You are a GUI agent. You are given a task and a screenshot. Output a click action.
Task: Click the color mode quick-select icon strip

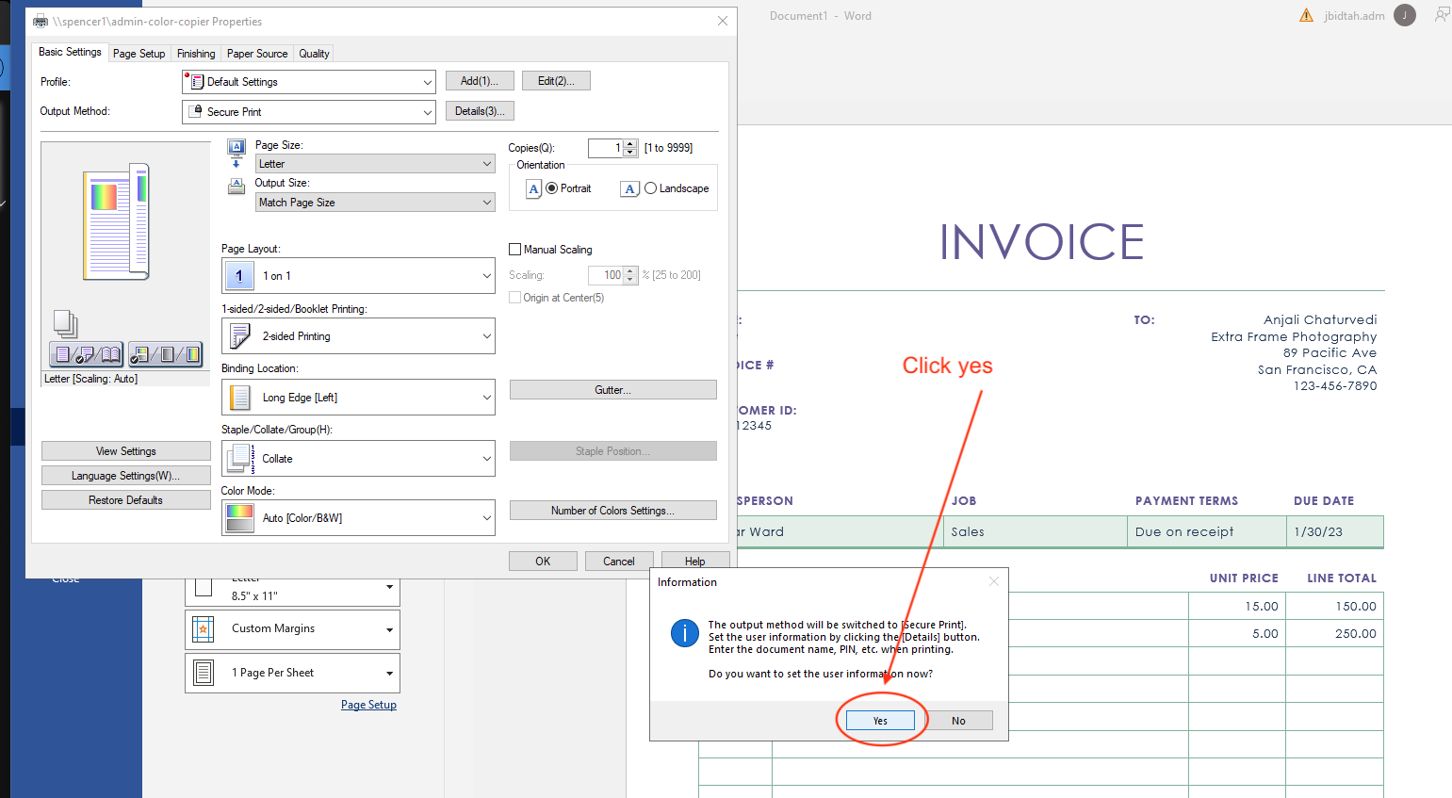166,354
